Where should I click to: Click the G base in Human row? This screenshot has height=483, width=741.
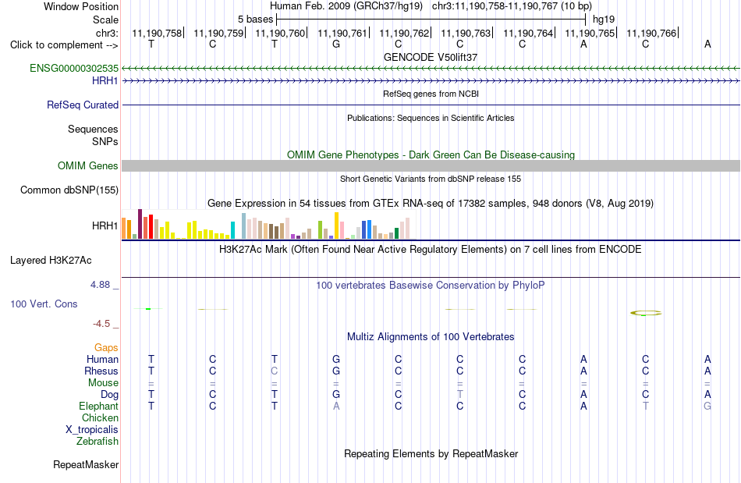[x=336, y=359]
